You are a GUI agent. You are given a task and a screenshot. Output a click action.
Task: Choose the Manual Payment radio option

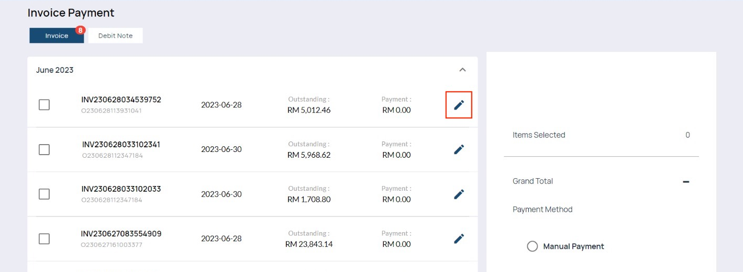pyautogui.click(x=533, y=246)
